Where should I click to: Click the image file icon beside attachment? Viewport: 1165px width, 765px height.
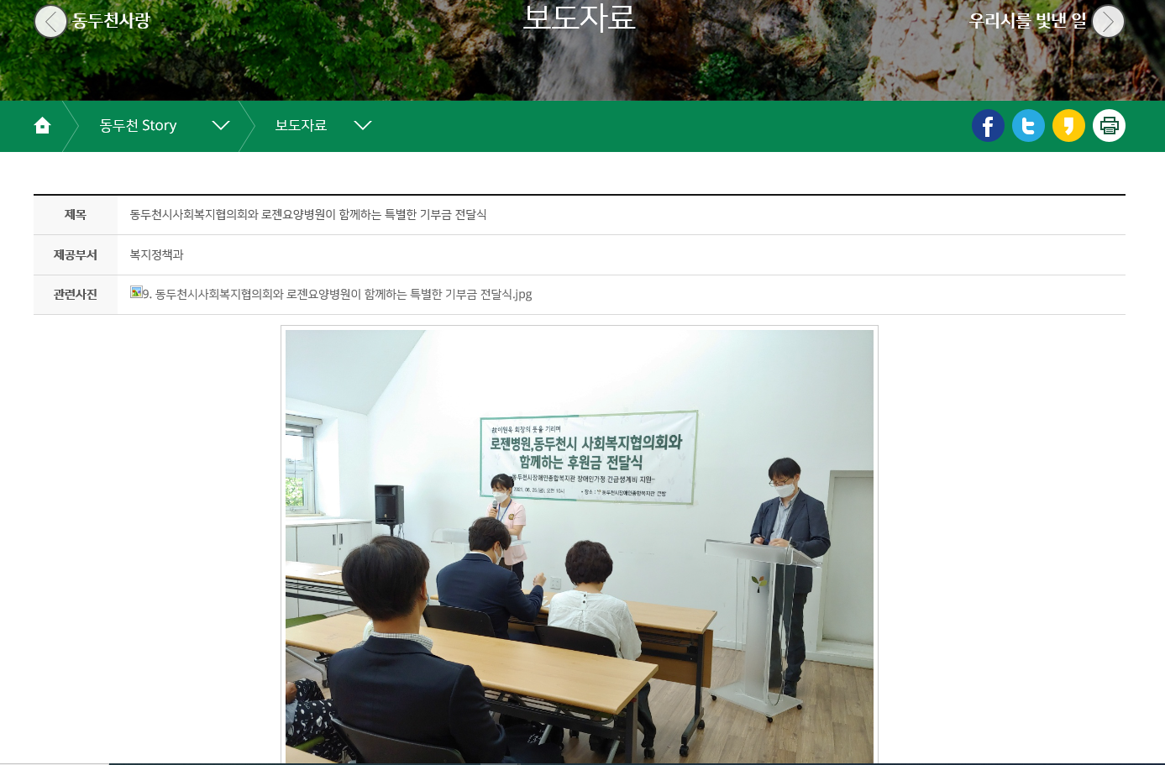[x=136, y=292]
